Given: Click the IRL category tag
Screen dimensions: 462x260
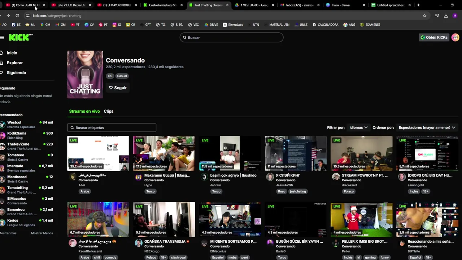Looking at the screenshot, I should pyautogui.click(x=110, y=76).
